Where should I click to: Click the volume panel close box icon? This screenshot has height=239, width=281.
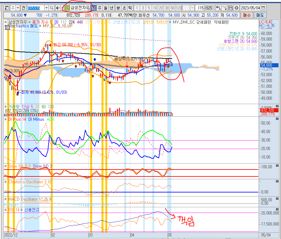(x=277, y=106)
